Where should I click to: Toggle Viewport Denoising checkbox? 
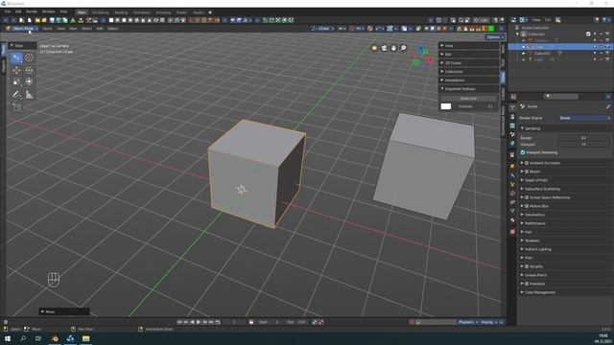(x=523, y=152)
